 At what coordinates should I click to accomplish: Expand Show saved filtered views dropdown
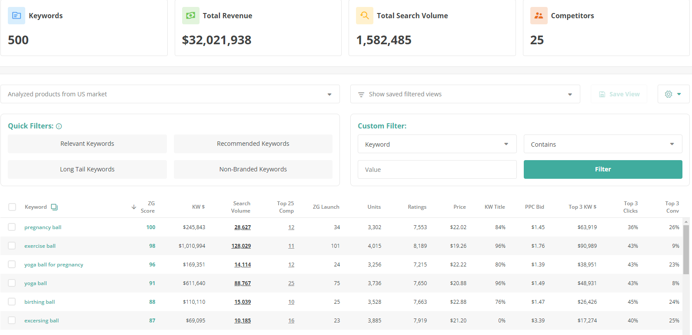(465, 94)
